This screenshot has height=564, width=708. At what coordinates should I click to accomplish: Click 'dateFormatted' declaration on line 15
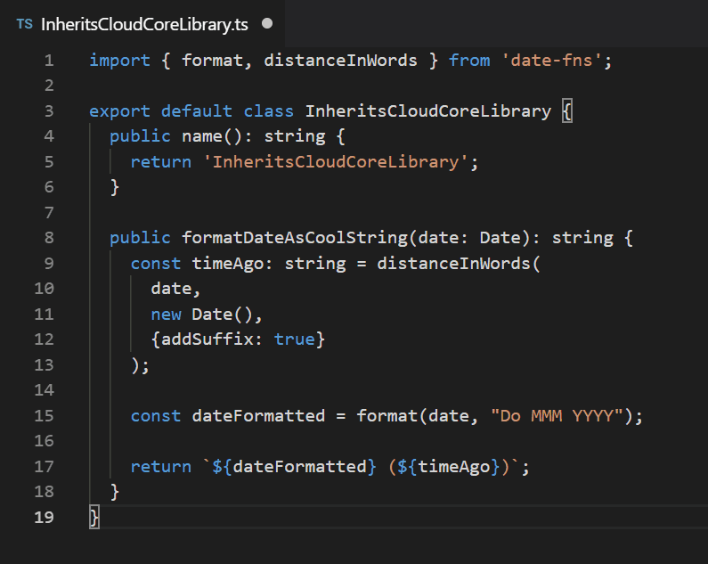pos(258,416)
